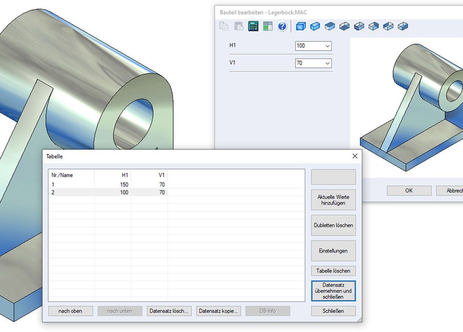Select the fourth wireframe cube view icon

[x=344, y=26]
